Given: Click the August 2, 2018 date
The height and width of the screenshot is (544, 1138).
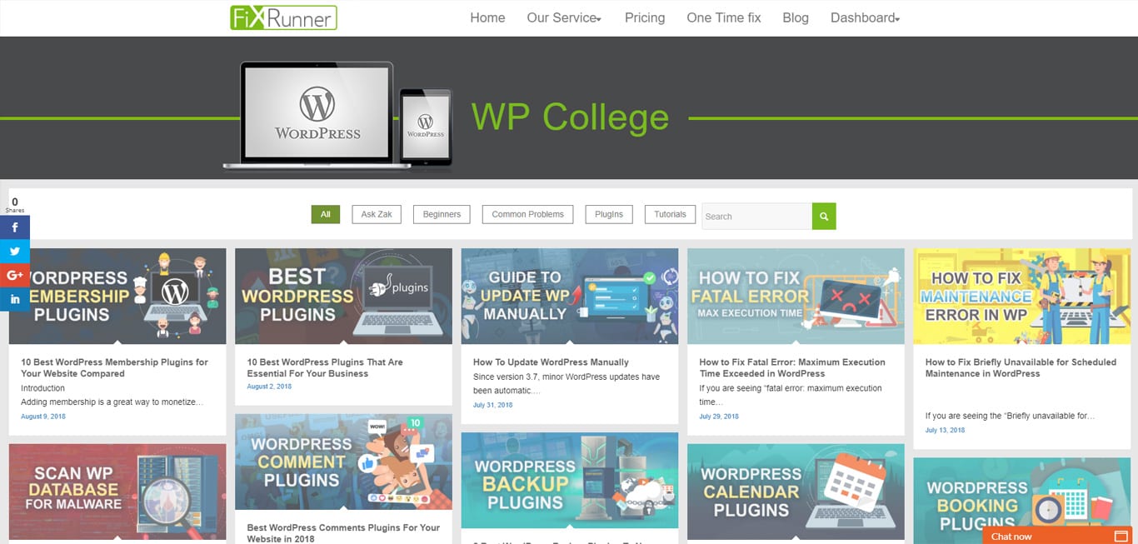Looking at the screenshot, I should pyautogui.click(x=269, y=387).
